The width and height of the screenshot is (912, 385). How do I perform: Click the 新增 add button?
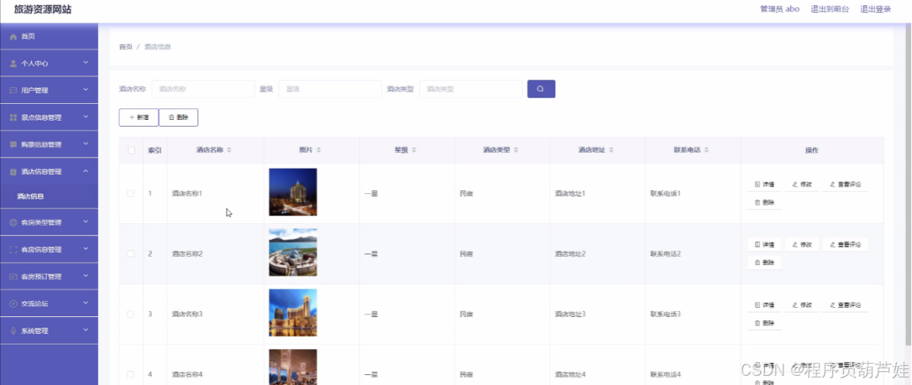[x=139, y=117]
